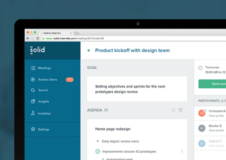The image size is (226, 160).
Task: Select the Actions Items target icon
Action: click(33, 79)
